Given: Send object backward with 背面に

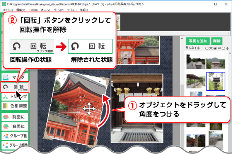Looking at the screenshot, I should click(x=15, y=126).
